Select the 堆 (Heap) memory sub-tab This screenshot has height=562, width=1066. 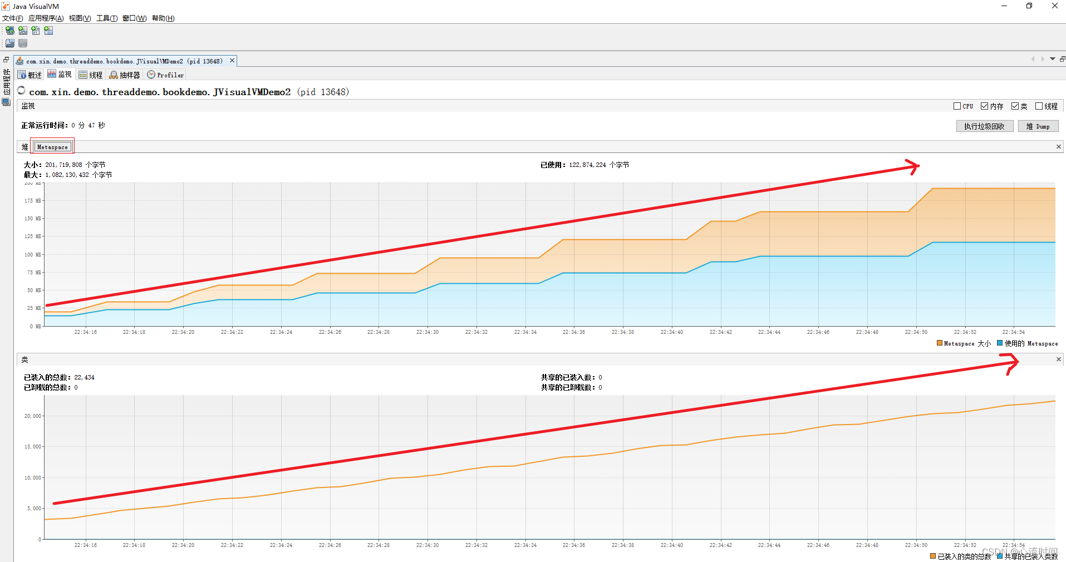[24, 147]
